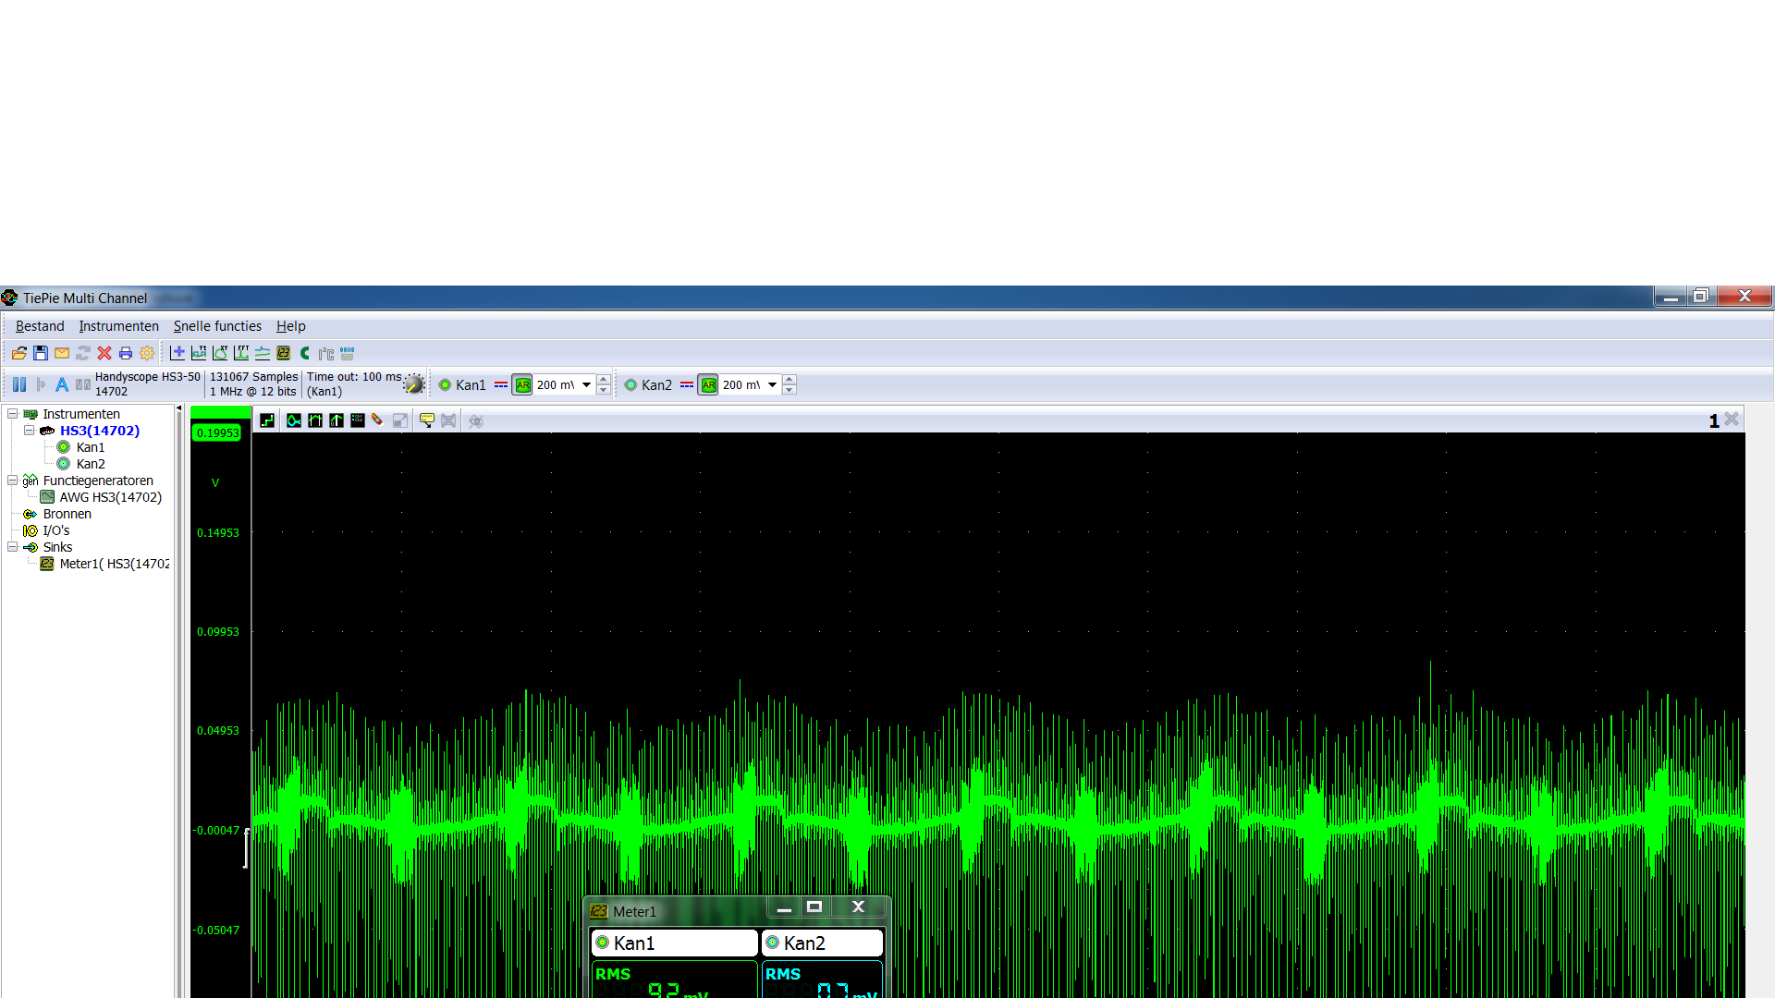This screenshot has width=1775, height=998.
Task: Open the Snelle functies menu
Action: pyautogui.click(x=217, y=326)
